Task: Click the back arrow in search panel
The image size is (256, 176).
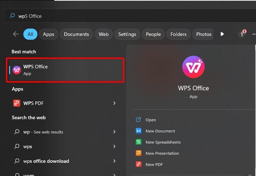Action: point(16,34)
